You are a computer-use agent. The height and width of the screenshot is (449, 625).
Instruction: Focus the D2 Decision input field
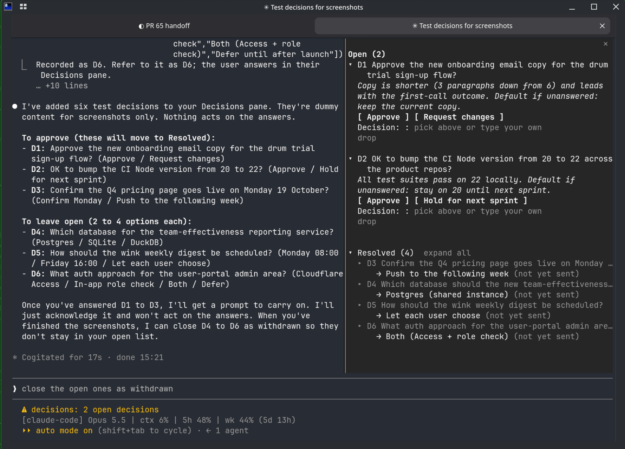coord(478,211)
